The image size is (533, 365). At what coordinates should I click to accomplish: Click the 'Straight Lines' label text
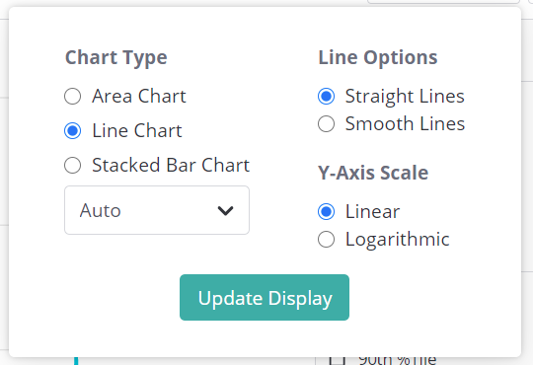[x=405, y=97]
